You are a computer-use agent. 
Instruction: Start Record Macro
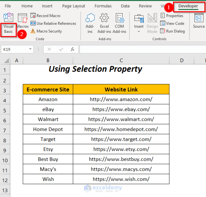click(45, 16)
